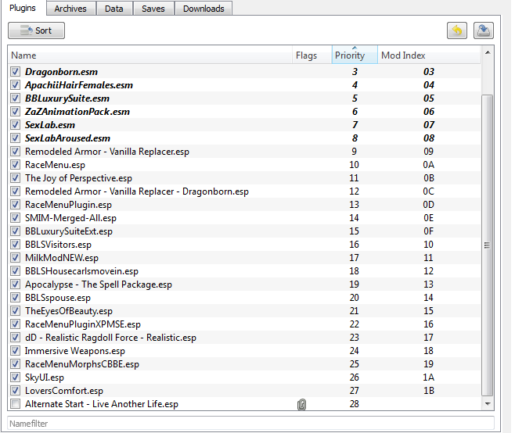
Task: Click priority value 28 of Alternate Start
Action: (x=354, y=404)
